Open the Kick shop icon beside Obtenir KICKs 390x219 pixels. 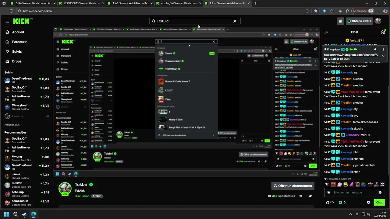[341, 21]
